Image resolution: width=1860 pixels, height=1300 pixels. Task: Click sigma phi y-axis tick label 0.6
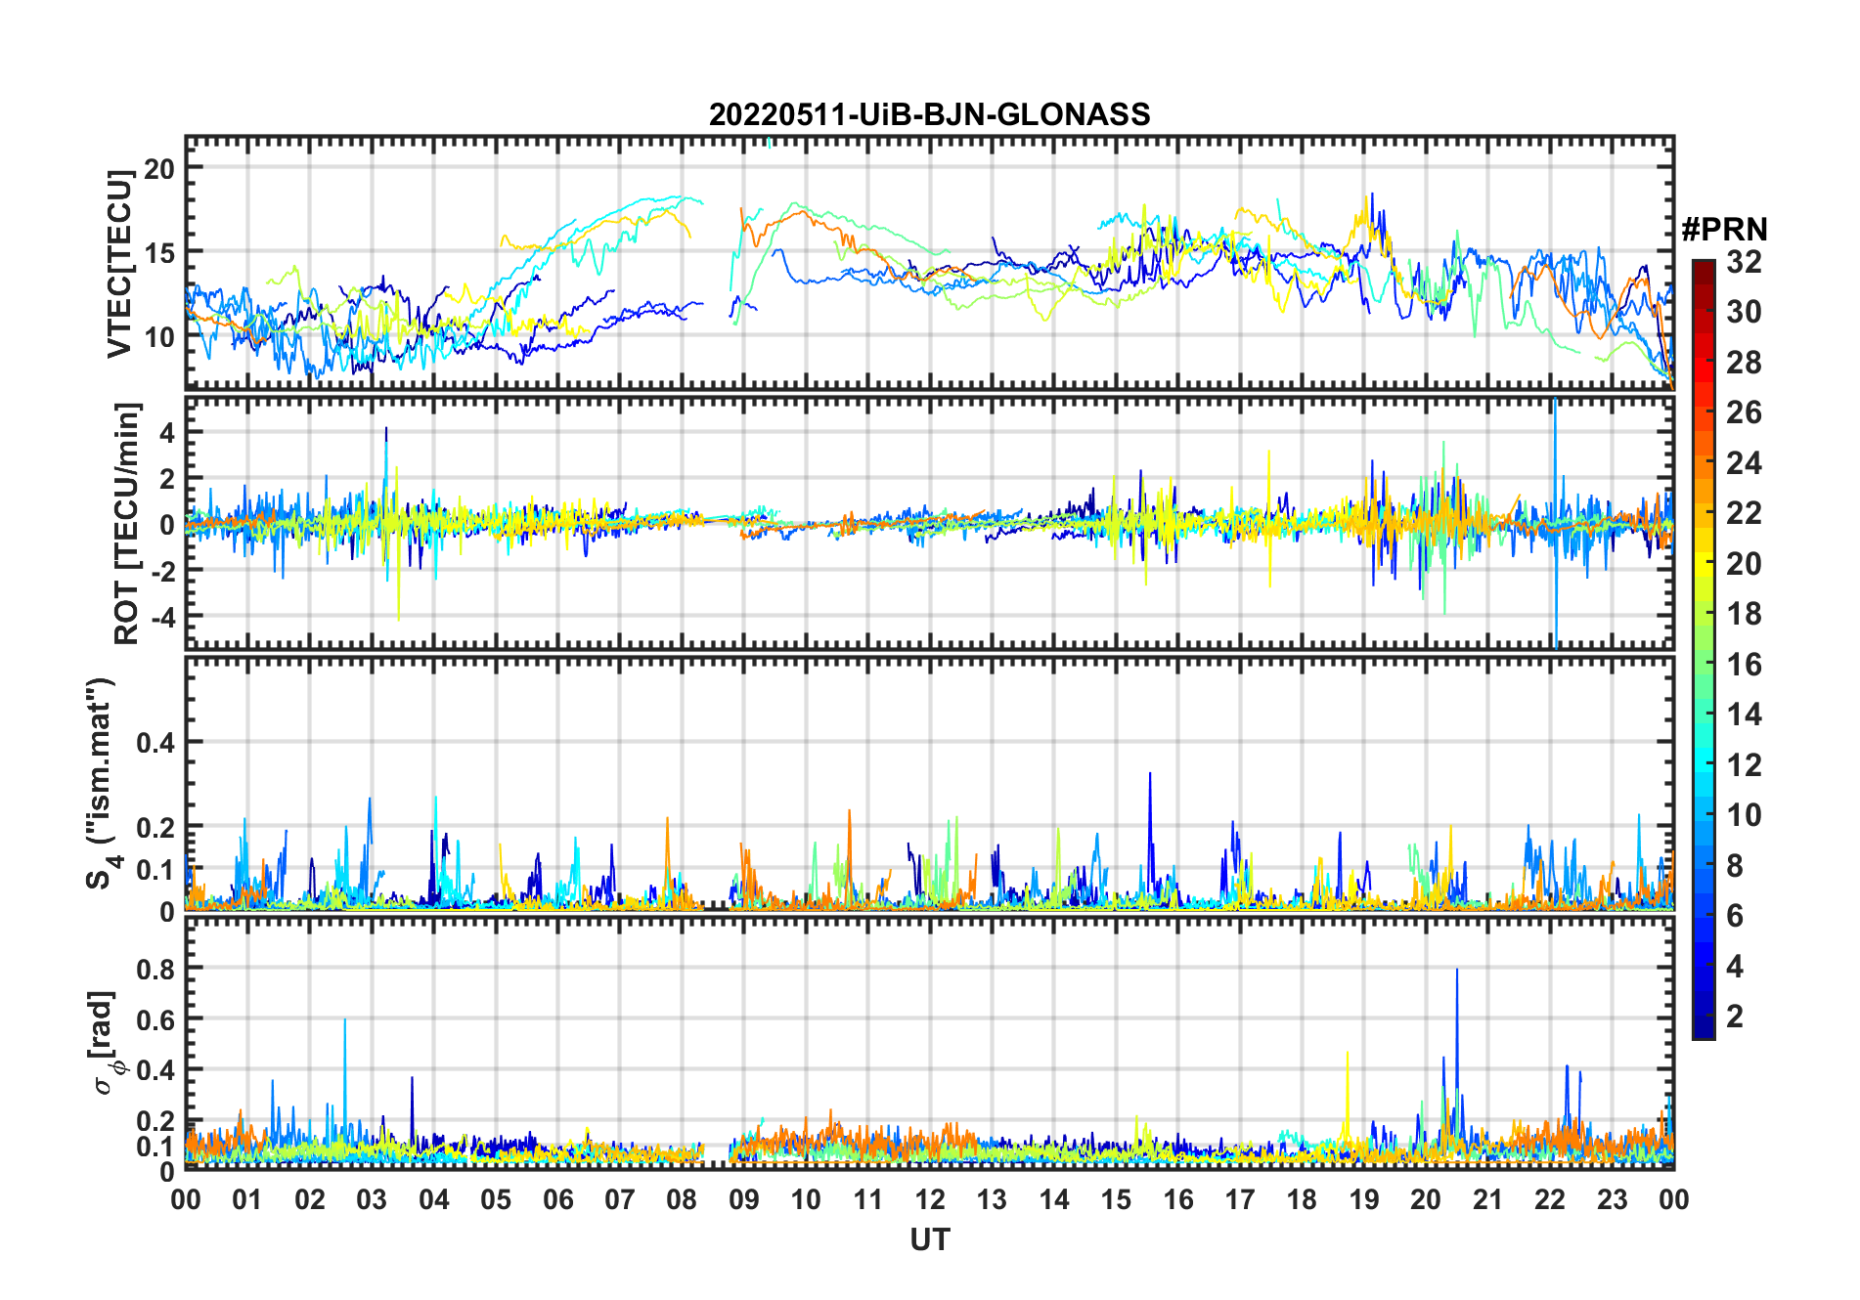pyautogui.click(x=156, y=1019)
